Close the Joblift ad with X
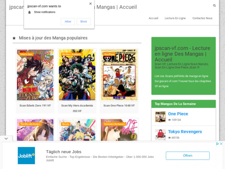The width and height of the screenshot is (225, 169). pos(221,144)
